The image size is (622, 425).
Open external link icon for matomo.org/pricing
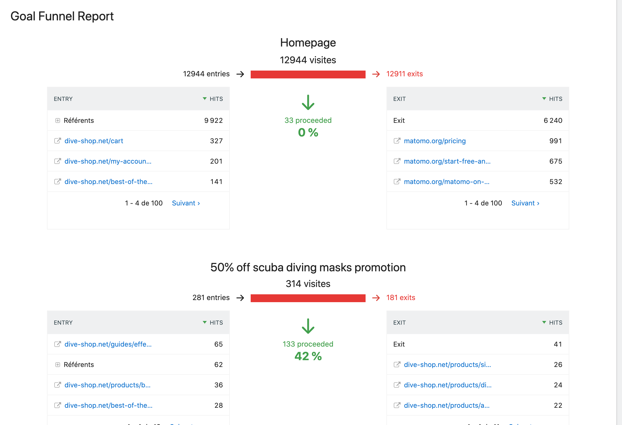[397, 141]
